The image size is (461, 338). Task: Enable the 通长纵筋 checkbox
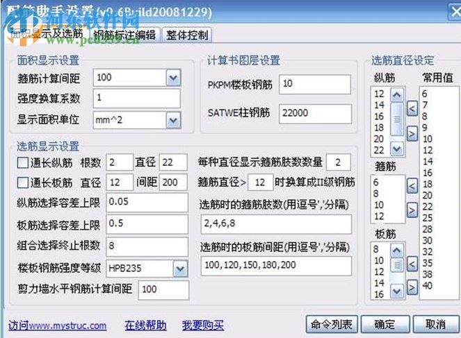(23, 162)
